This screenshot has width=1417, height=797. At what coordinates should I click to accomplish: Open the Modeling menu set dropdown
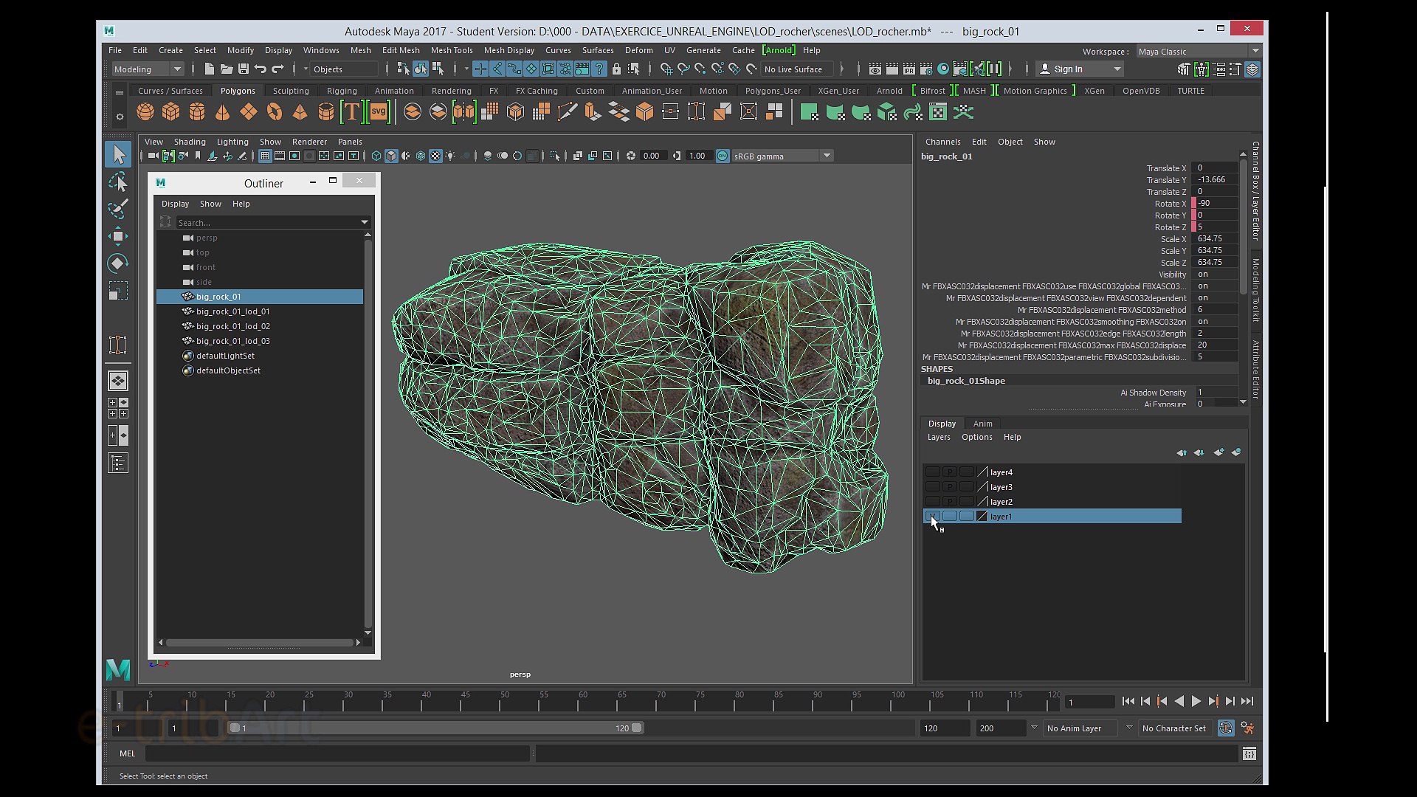(148, 69)
